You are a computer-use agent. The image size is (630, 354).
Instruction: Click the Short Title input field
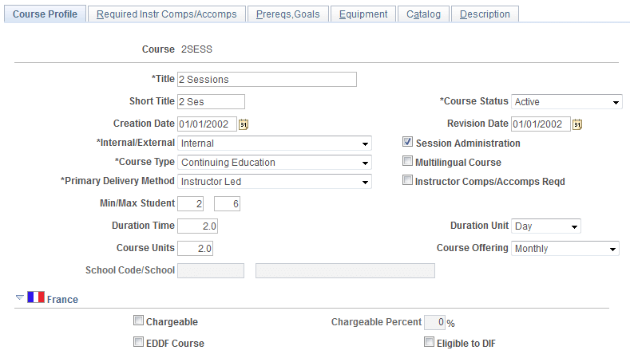pos(211,101)
